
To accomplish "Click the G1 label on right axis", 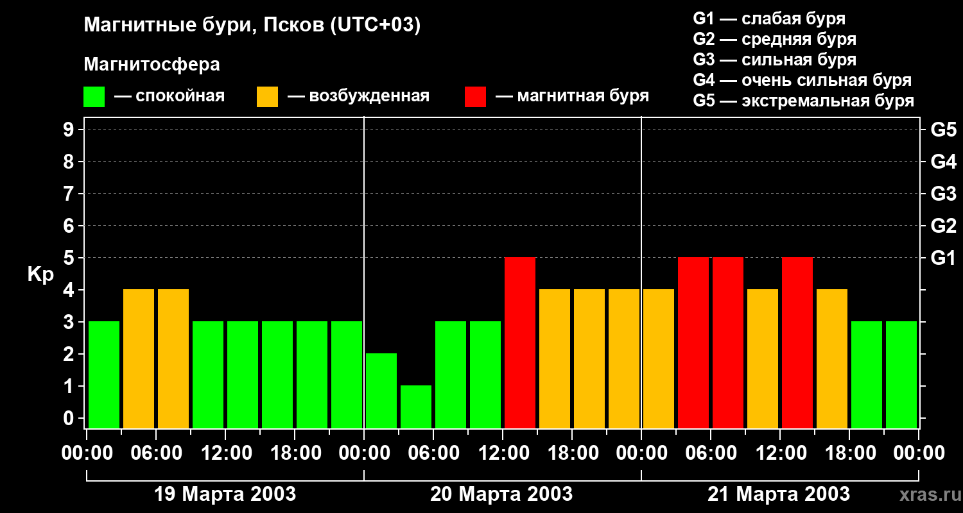I will 943,258.
